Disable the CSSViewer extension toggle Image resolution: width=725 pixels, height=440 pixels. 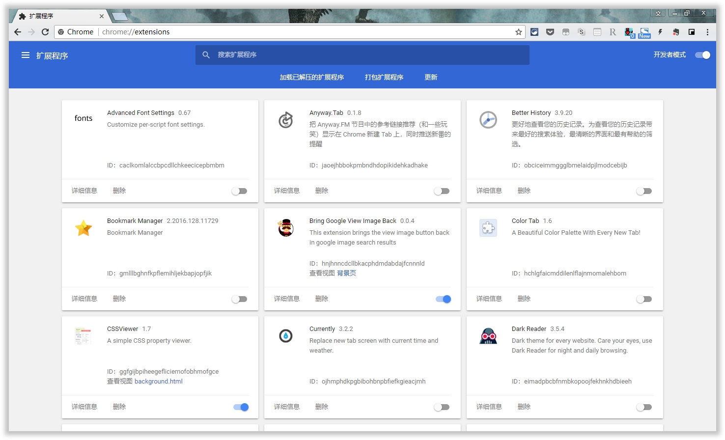(x=241, y=407)
